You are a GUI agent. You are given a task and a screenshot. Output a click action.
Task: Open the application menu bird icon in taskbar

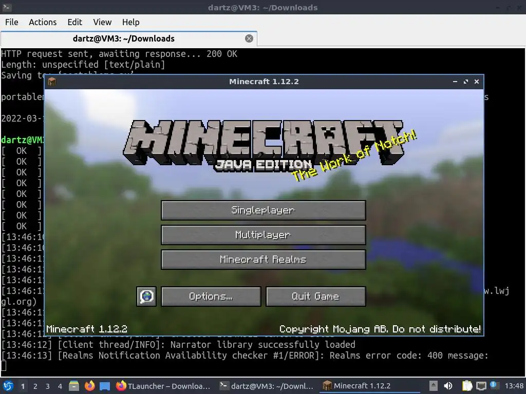point(8,386)
